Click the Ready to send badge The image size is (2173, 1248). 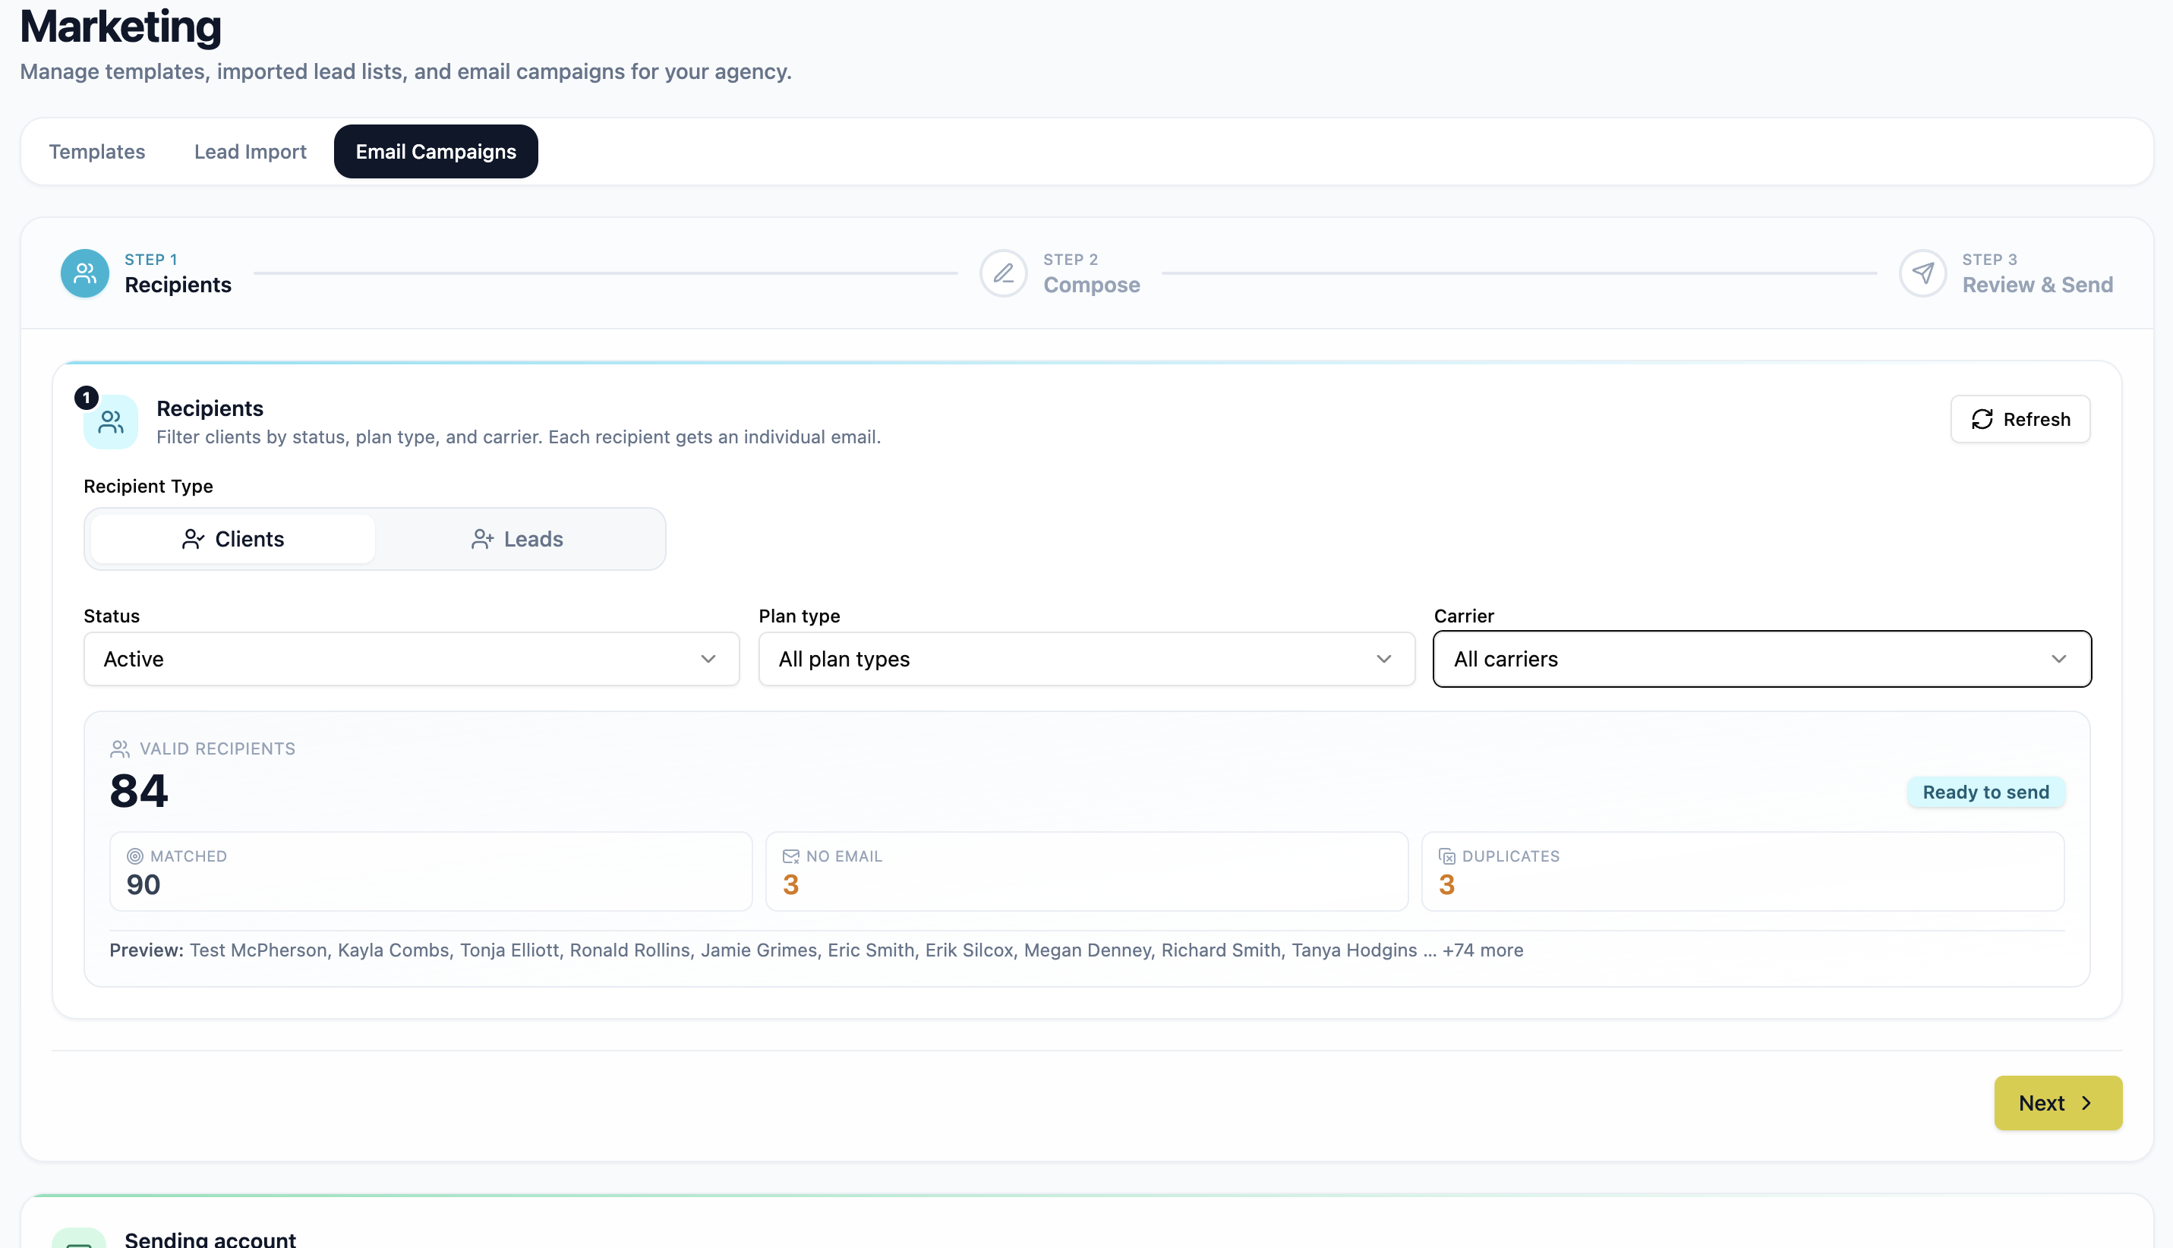pos(1985,792)
